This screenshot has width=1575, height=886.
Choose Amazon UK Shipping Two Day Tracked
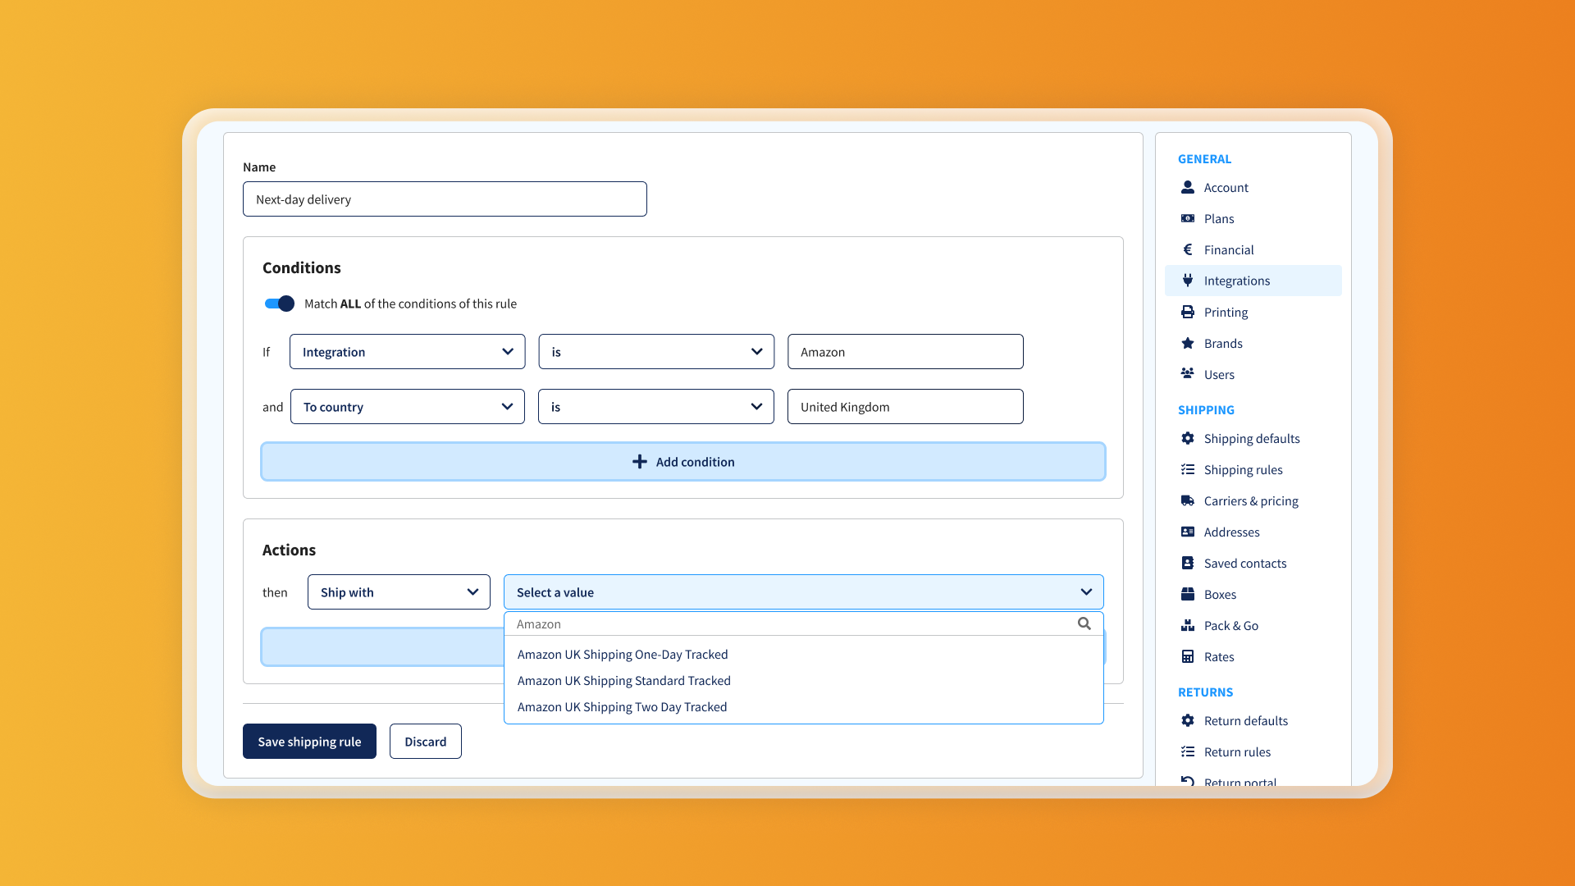[622, 707]
